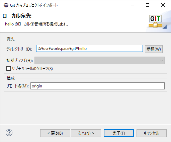Click the リモート名 origin text field
171x142 pixels.
click(97, 86)
